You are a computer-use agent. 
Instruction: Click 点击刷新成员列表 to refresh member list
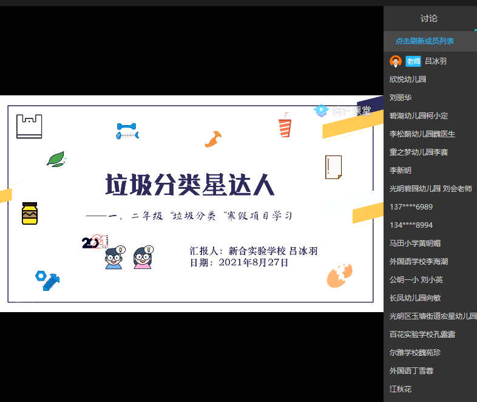coord(424,41)
